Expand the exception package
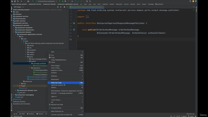Viewport: 208px width, 117px height. click(26, 50)
